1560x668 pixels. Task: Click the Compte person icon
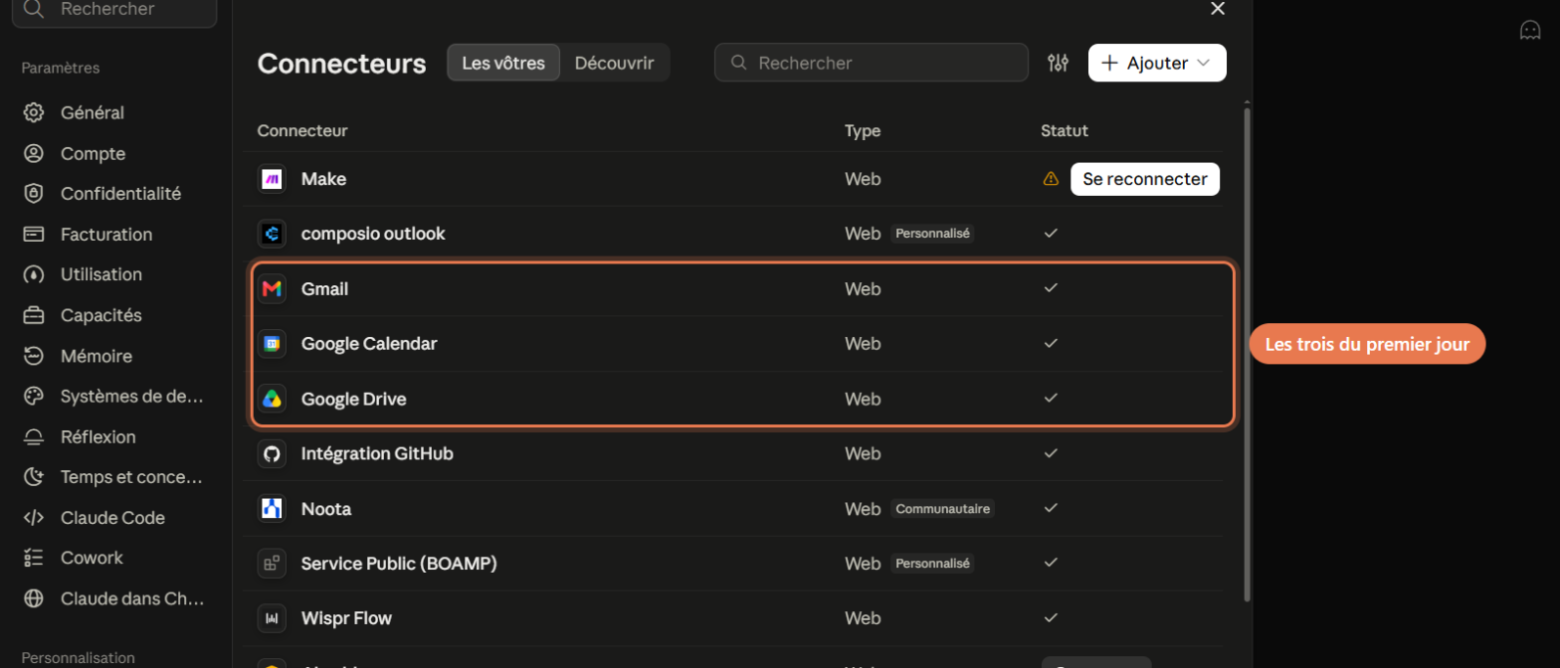[x=34, y=153]
